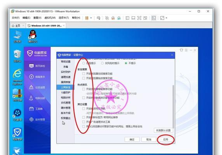222x155 pixels.
Task: Enable the VMware full screen view icon
Action: click(139, 18)
